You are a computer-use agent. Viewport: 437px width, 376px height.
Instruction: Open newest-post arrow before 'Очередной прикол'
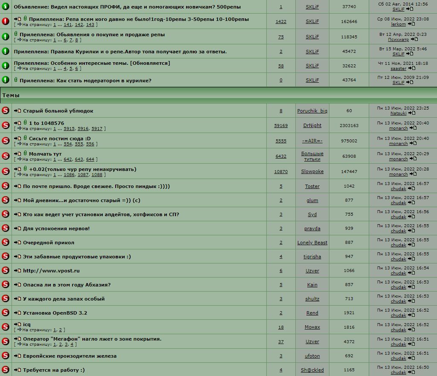tap(17, 243)
